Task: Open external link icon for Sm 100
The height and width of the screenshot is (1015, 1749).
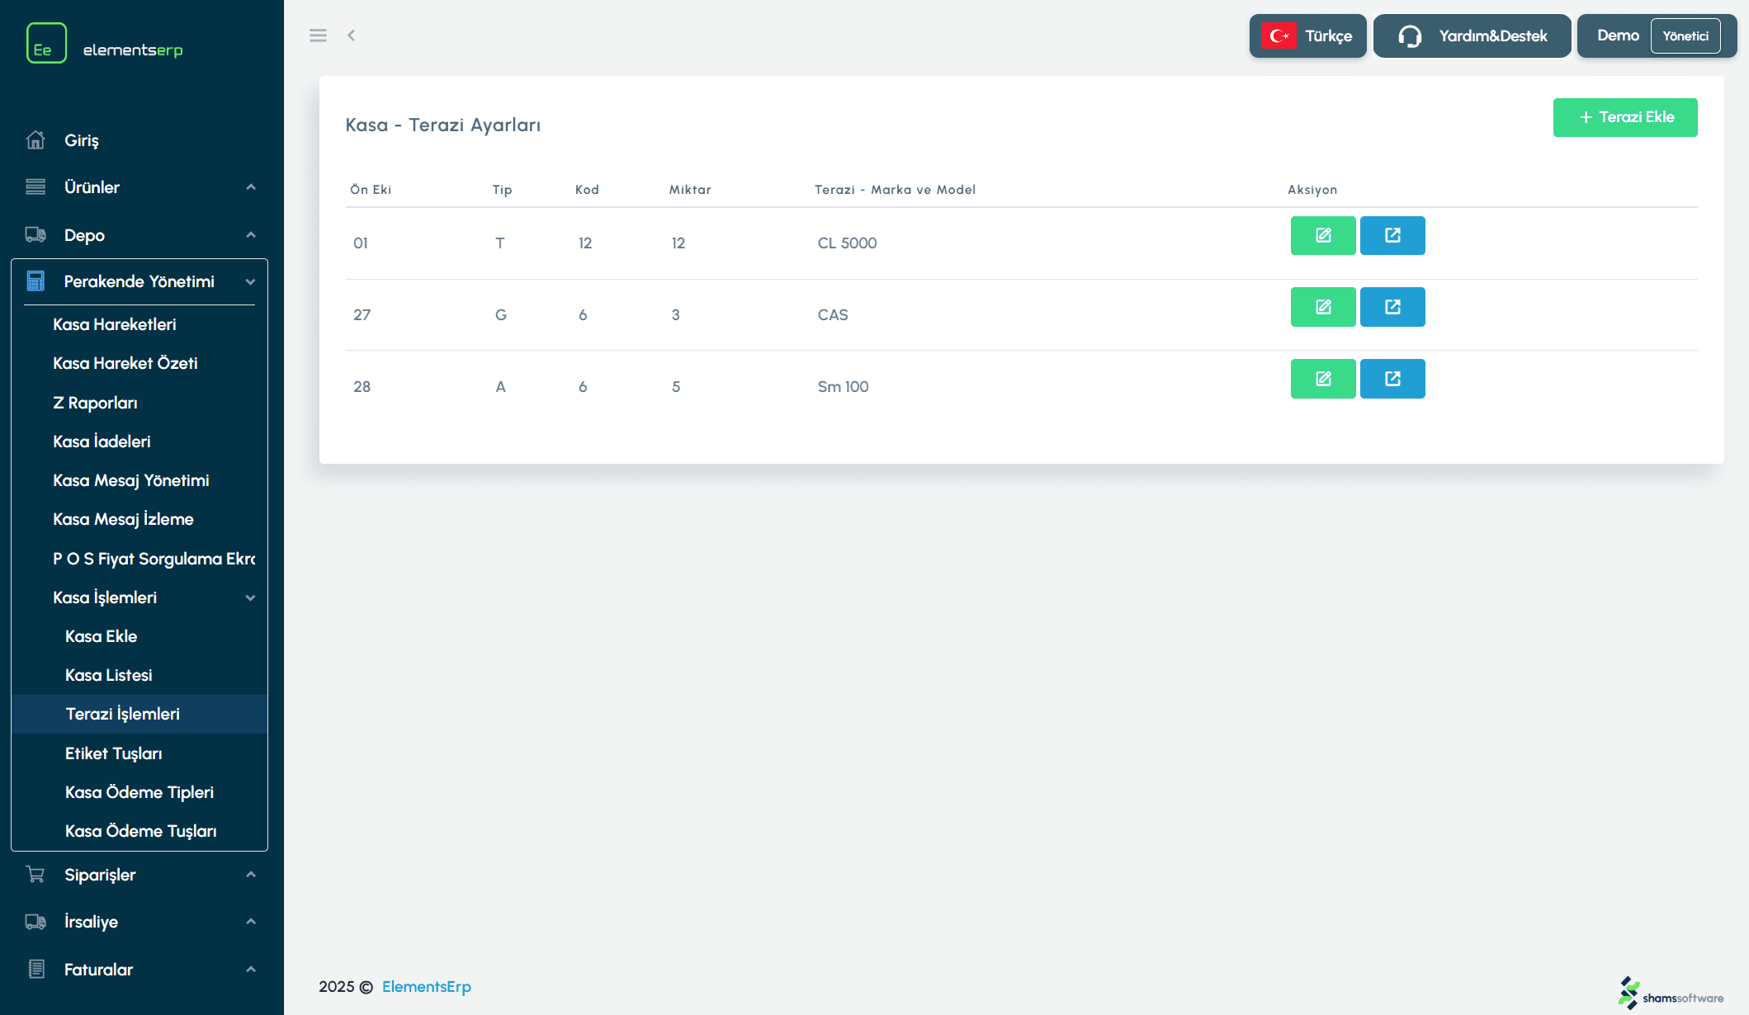Action: [x=1392, y=379]
